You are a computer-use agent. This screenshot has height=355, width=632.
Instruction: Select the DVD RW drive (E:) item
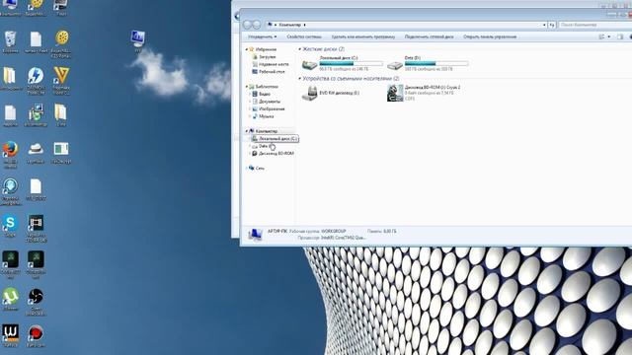(331, 93)
